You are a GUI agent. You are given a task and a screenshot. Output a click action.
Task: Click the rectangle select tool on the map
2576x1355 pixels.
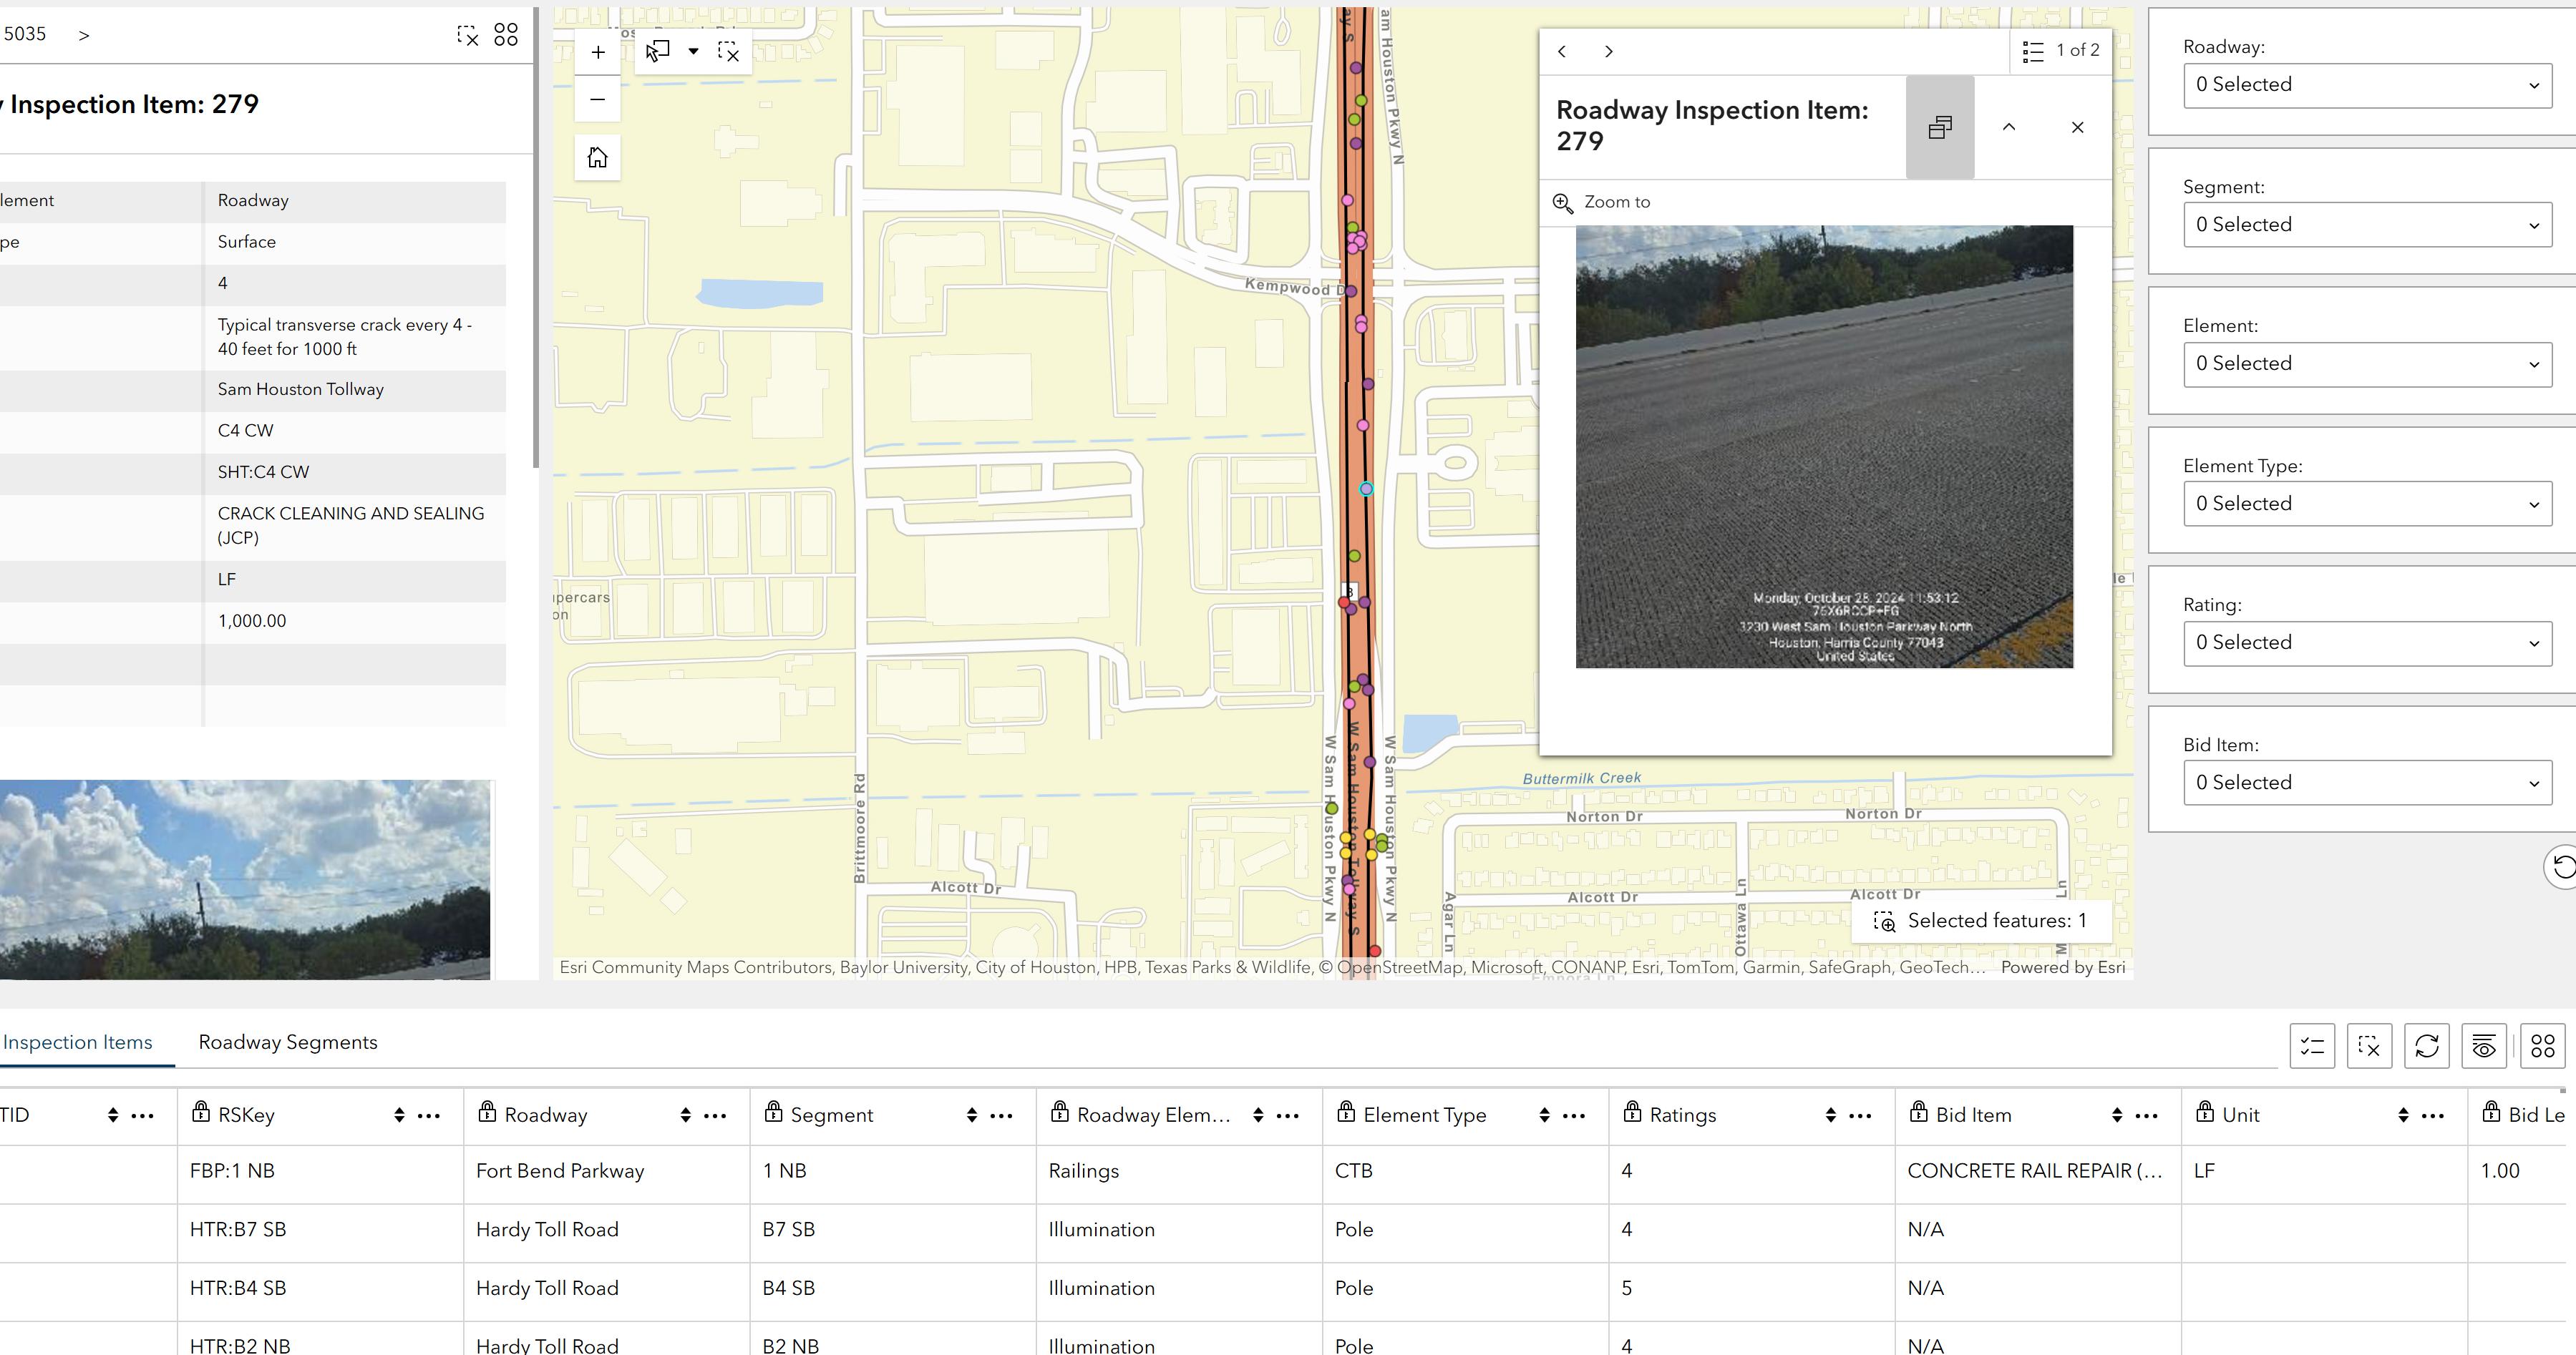pyautogui.click(x=657, y=52)
